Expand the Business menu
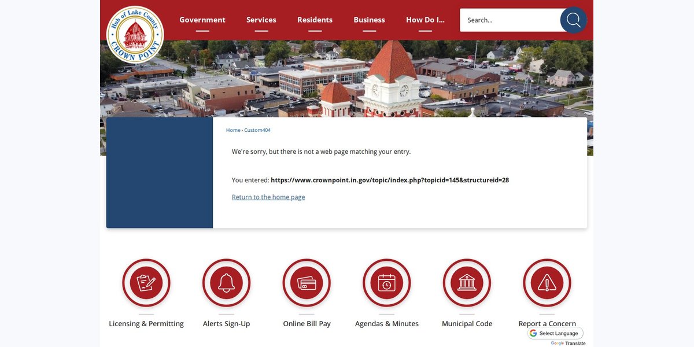This screenshot has width=694, height=347. click(x=369, y=20)
